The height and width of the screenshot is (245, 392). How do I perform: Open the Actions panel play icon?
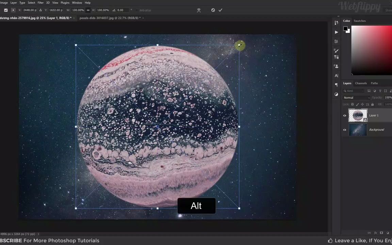pos(336,32)
